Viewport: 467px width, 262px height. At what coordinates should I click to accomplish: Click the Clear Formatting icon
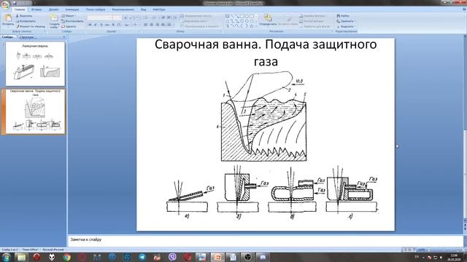pos(137,17)
